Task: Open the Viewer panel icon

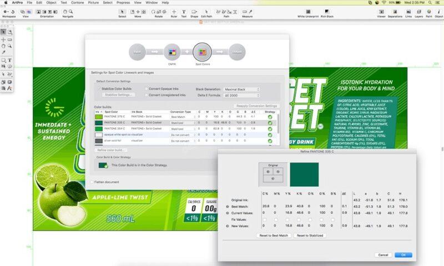Action: pyautogui.click(x=381, y=12)
